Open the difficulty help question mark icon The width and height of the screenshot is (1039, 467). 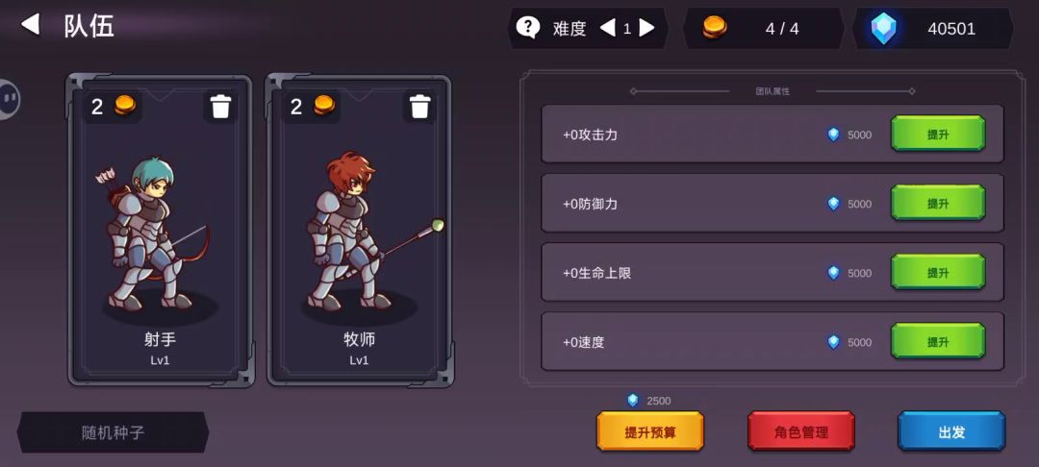[527, 28]
